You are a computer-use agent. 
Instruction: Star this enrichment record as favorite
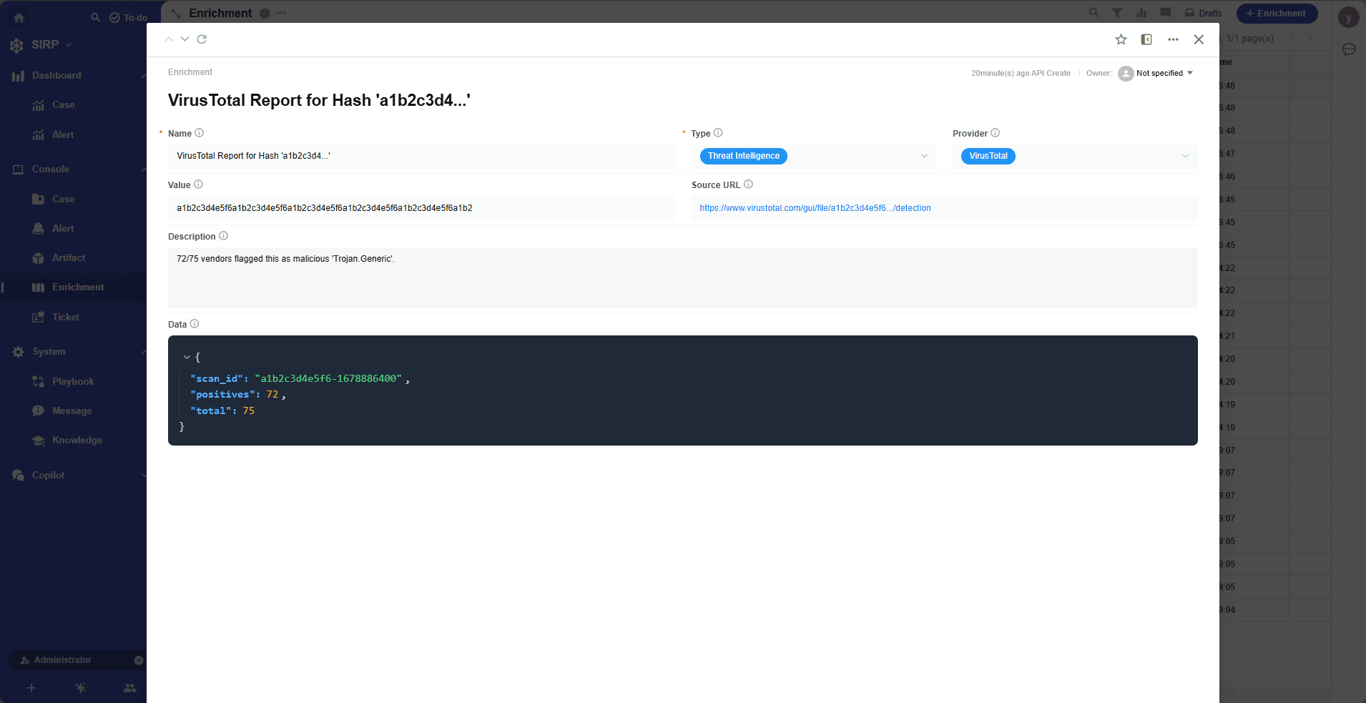1121,39
